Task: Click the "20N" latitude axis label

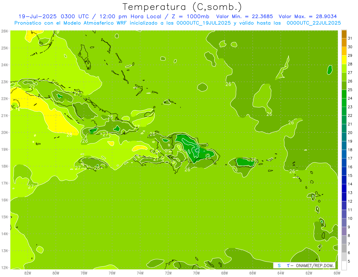Action: (x=4, y=132)
